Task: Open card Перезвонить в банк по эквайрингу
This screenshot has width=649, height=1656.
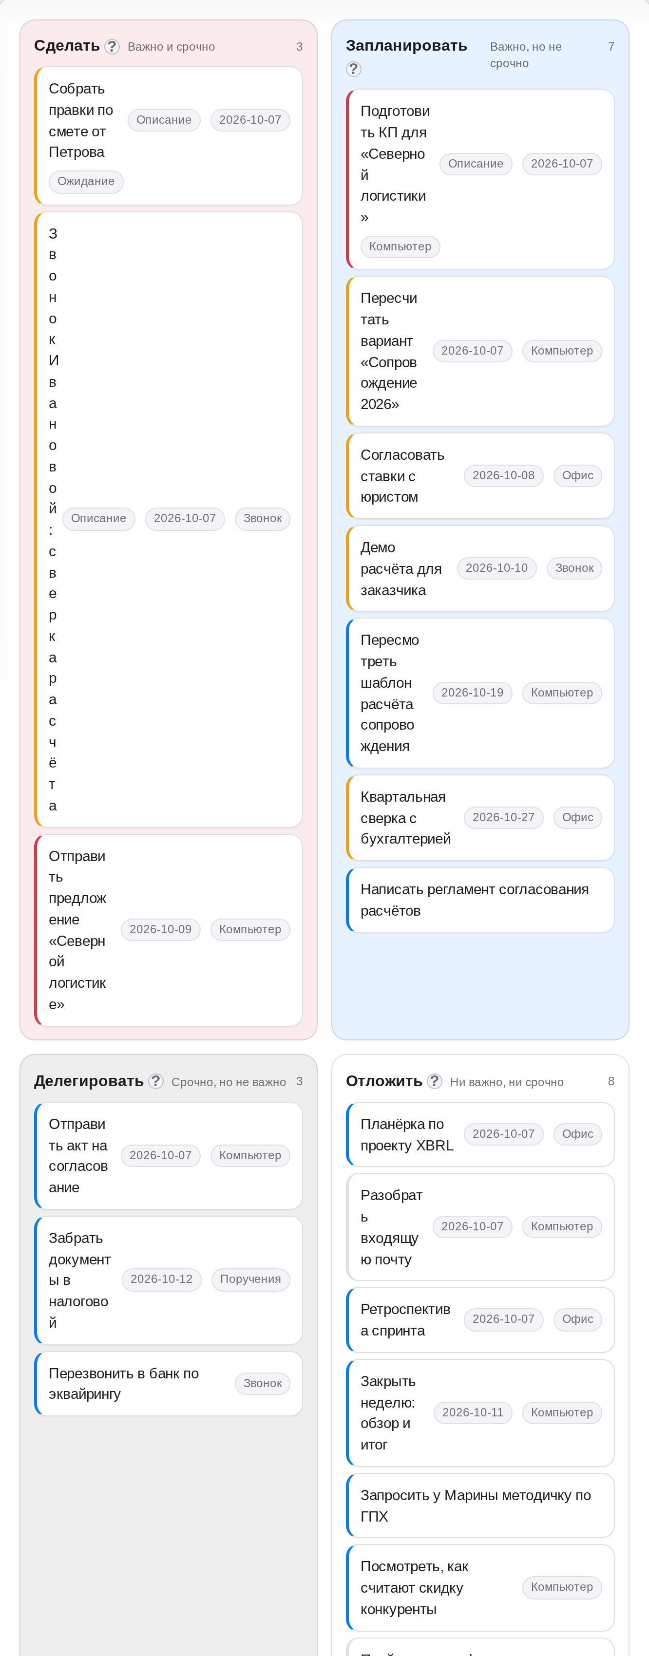Action: (169, 1383)
